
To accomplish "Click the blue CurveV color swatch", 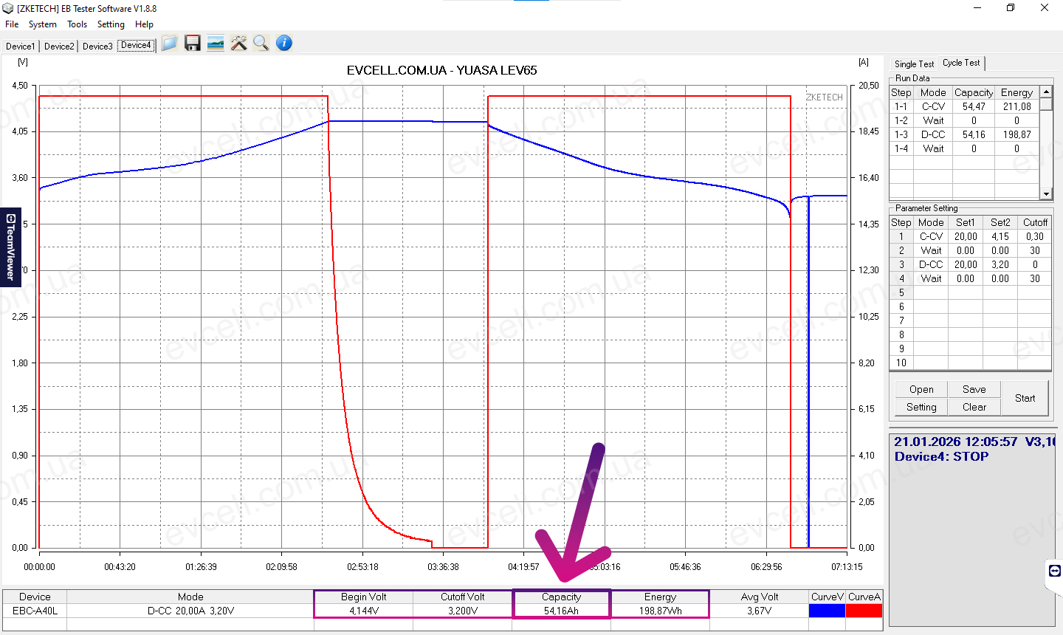I will click(x=827, y=611).
